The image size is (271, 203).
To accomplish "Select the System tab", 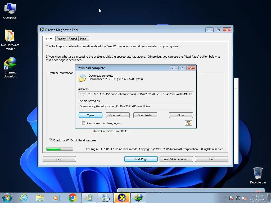I will (49, 38).
